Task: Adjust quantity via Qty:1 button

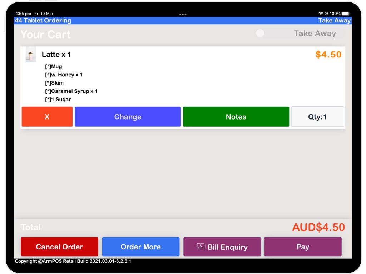Action: 317,117
